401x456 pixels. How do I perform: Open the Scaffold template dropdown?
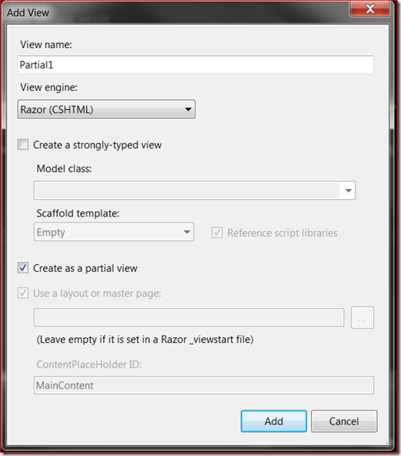point(114,232)
